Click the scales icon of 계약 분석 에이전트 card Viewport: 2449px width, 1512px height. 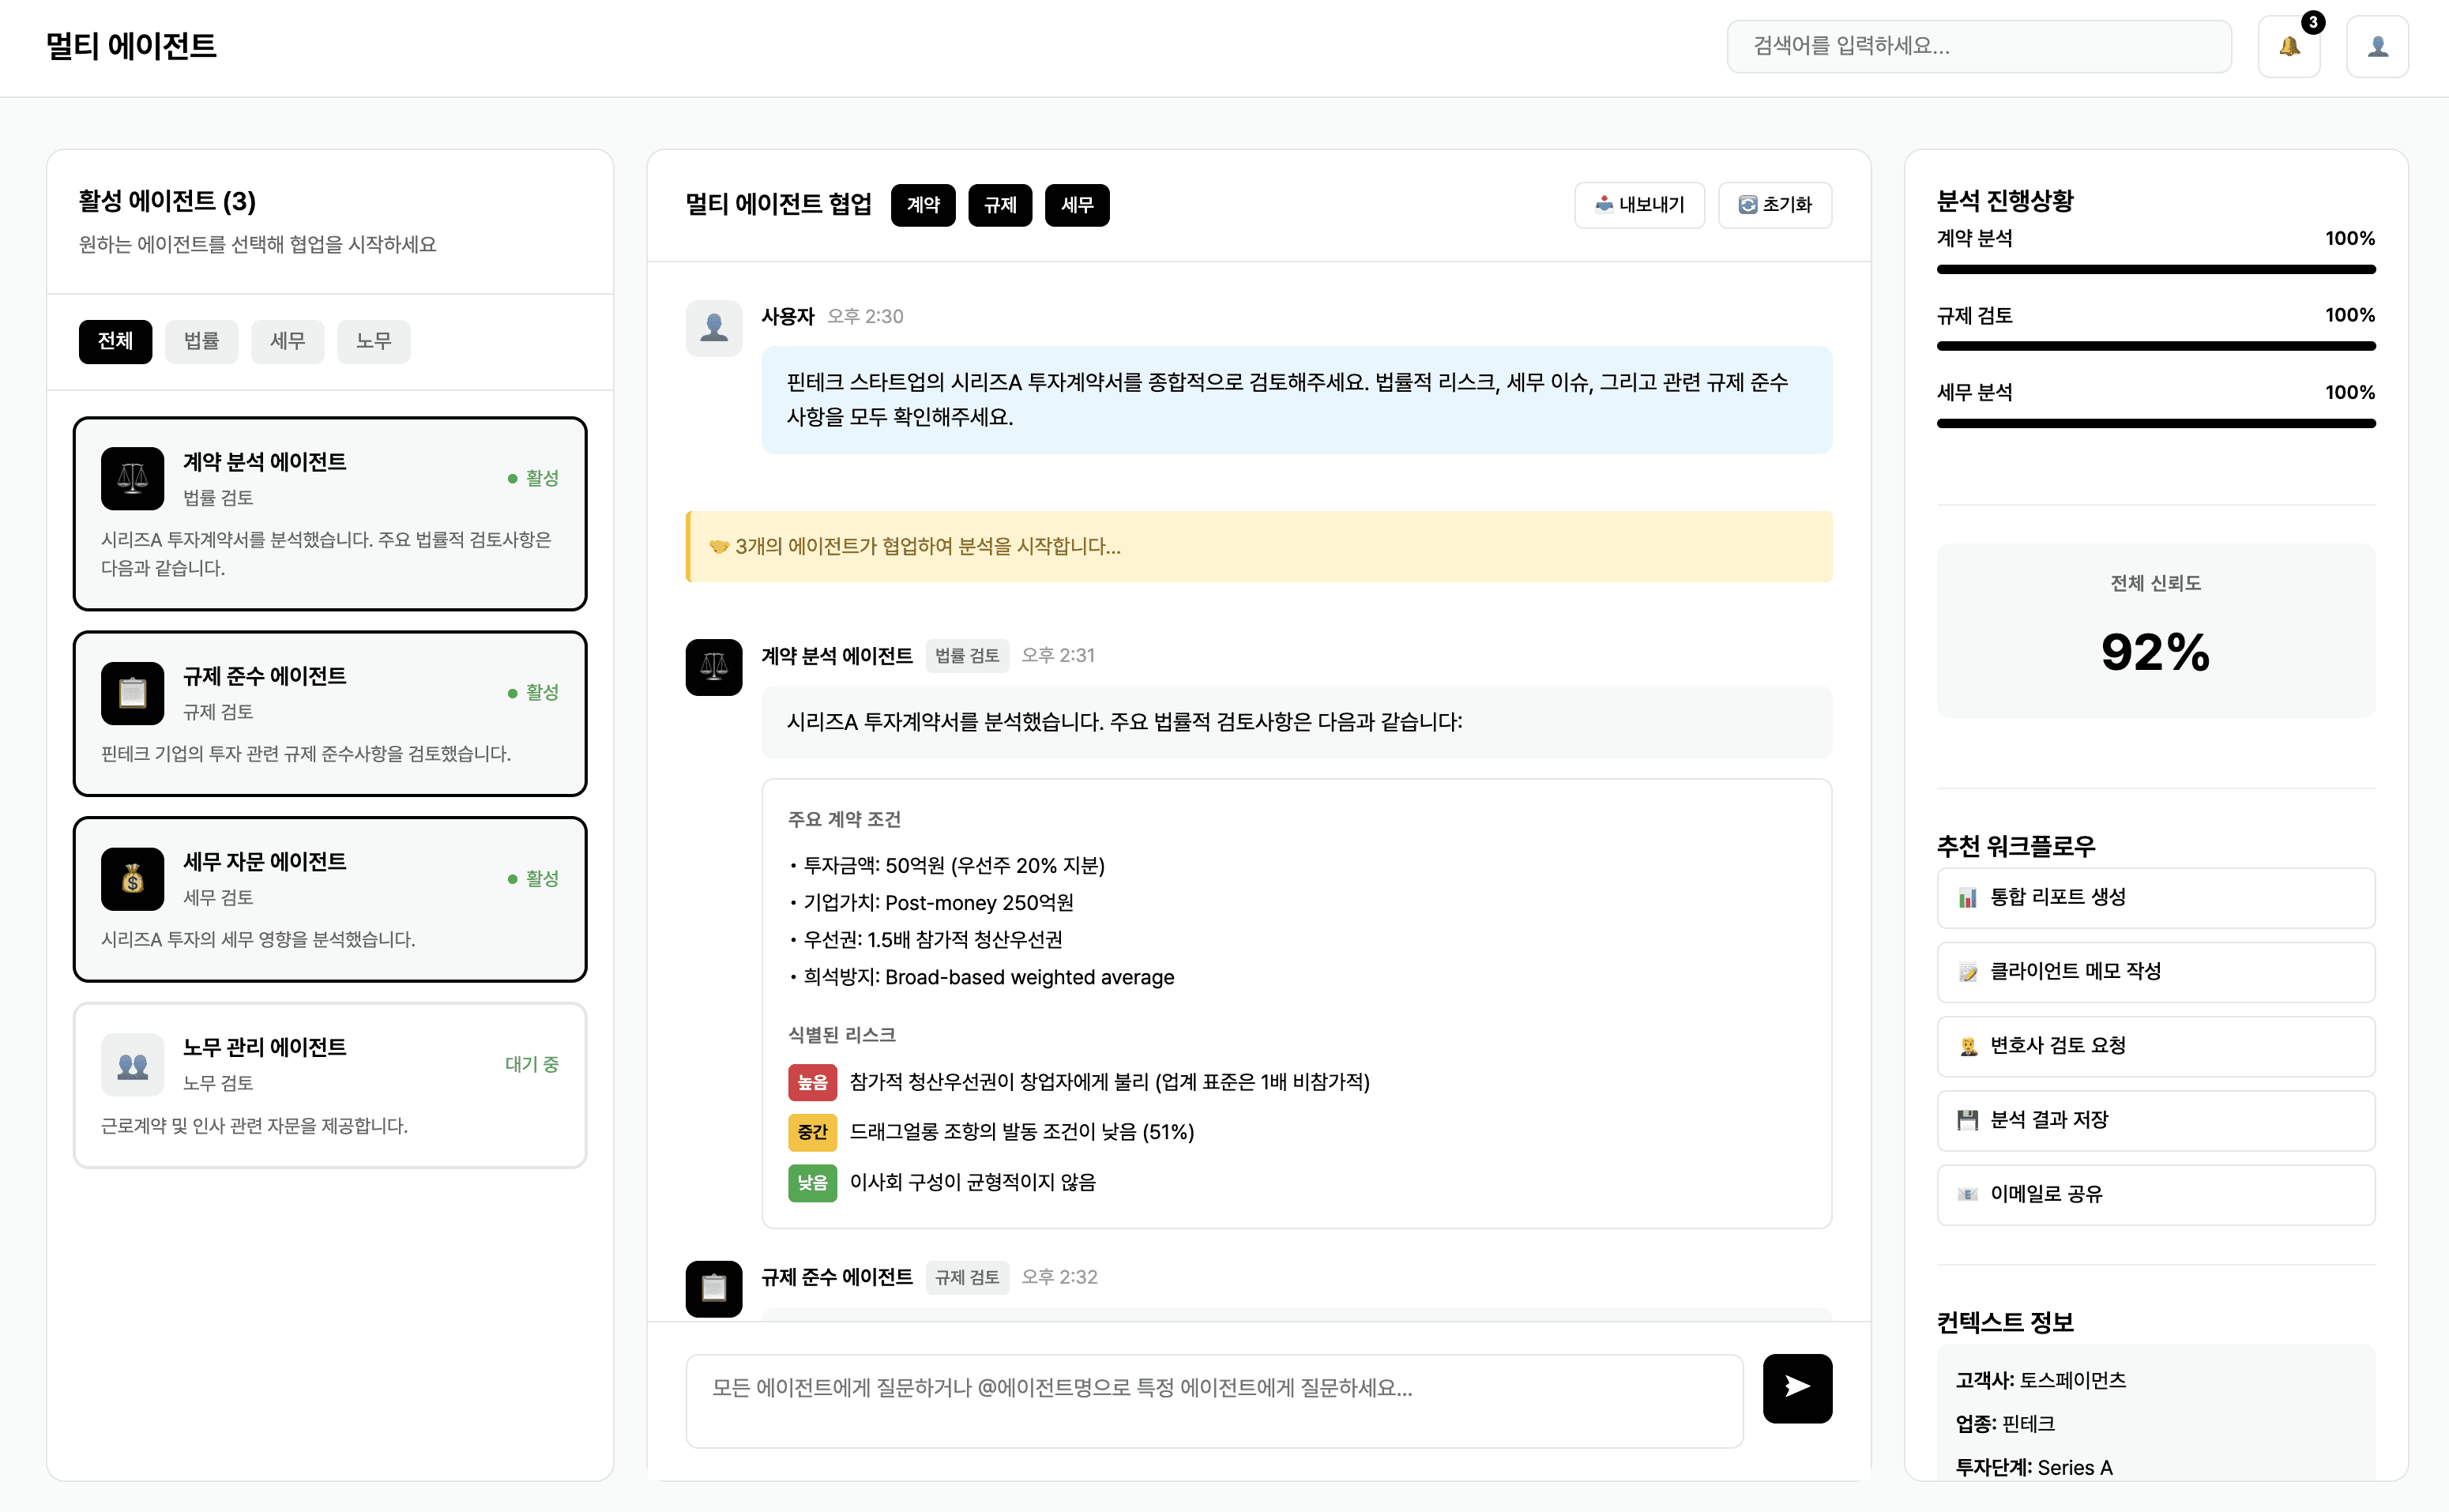(x=132, y=478)
